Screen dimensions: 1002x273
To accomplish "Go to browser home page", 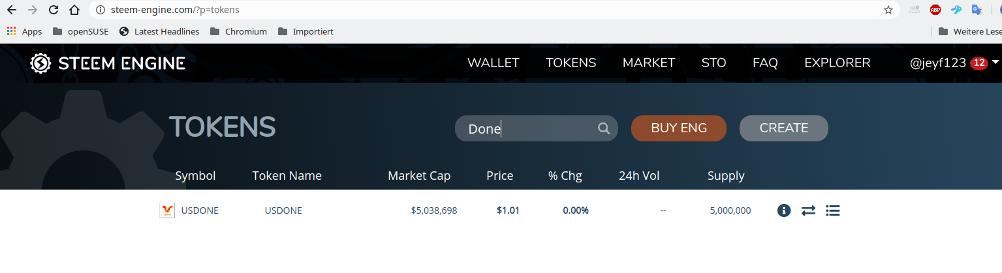I will point(74,10).
